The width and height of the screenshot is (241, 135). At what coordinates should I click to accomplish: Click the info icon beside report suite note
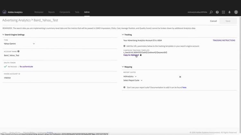[124, 87]
